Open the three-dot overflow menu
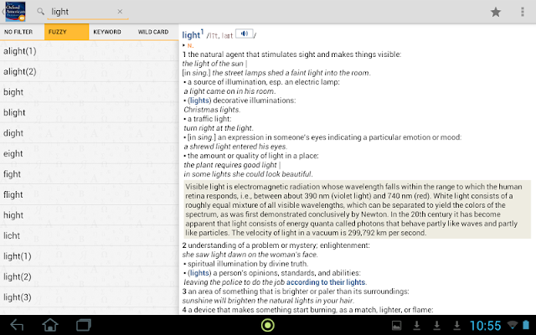The image size is (536, 335). point(523,12)
